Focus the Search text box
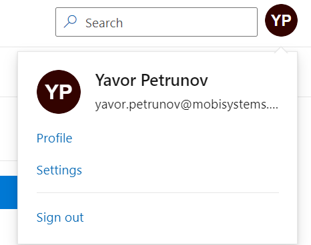This screenshot has width=311, height=245. (x=156, y=22)
